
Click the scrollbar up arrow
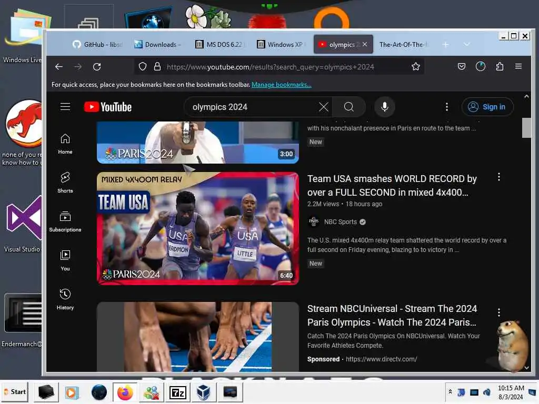(526, 97)
